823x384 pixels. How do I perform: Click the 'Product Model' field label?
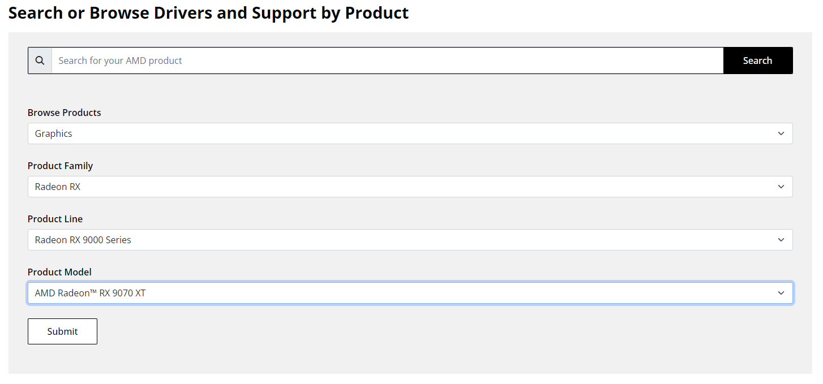(59, 272)
